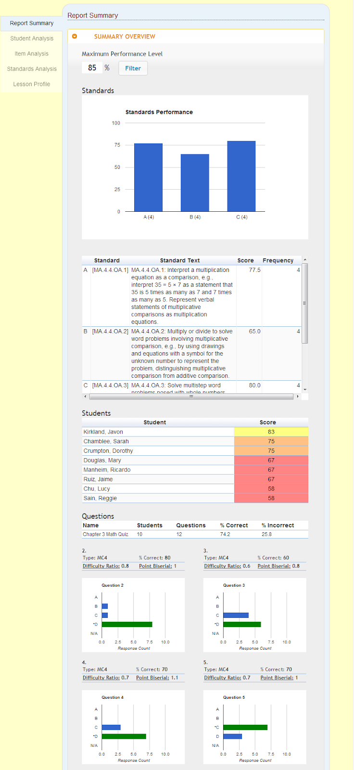Select green C bar in Question 5 chart
This screenshot has height=770, width=354.
click(x=245, y=727)
